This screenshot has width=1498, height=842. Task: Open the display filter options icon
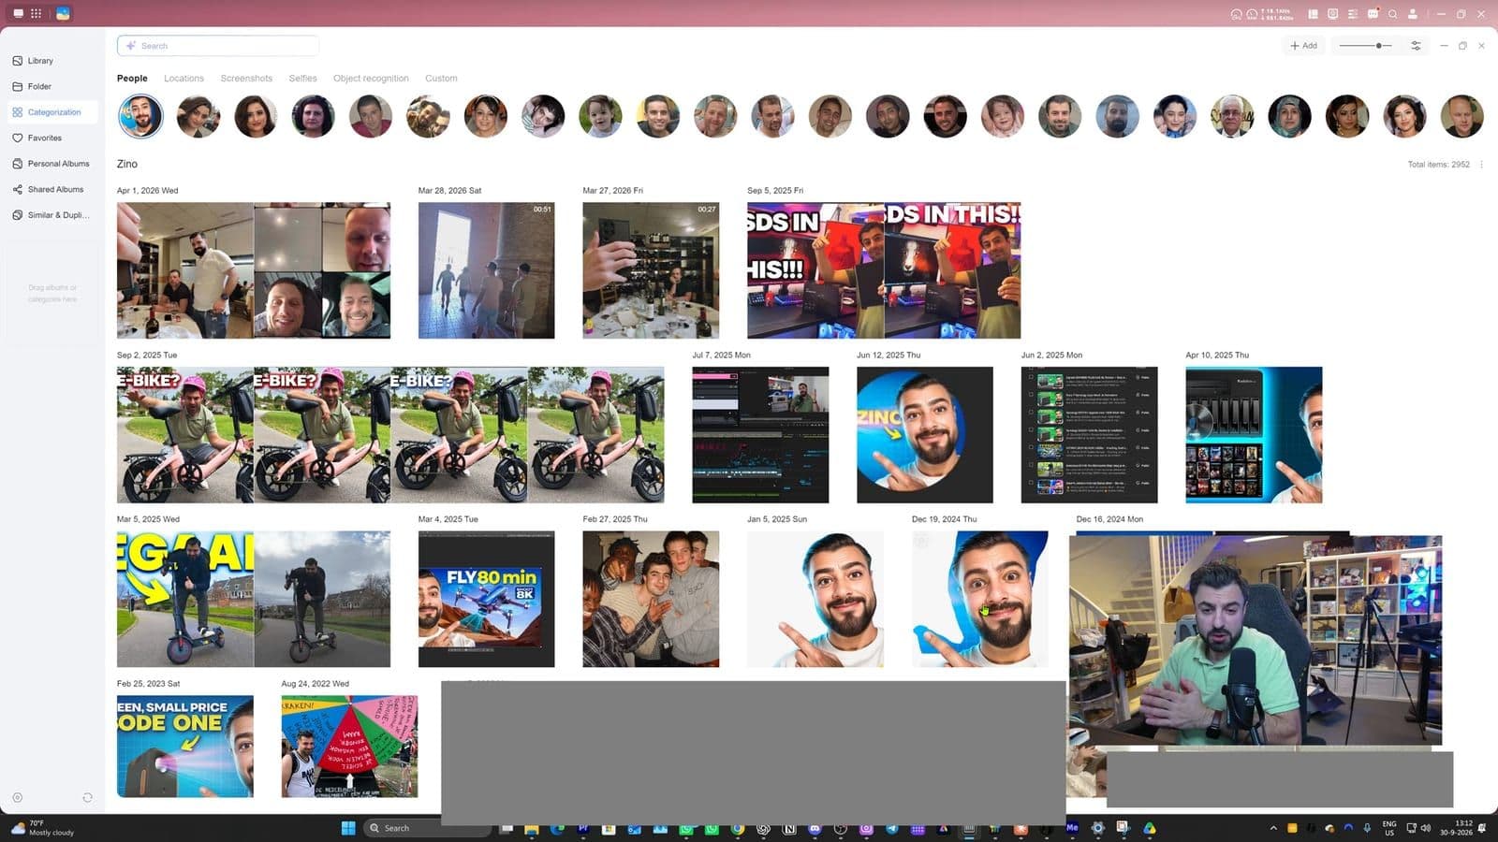(x=1416, y=46)
